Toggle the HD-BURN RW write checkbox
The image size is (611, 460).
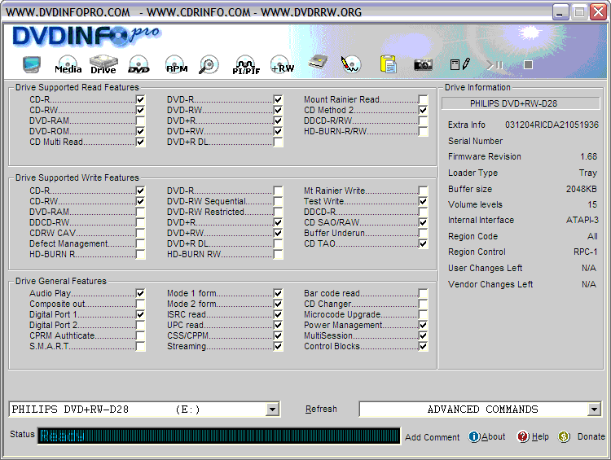point(279,254)
